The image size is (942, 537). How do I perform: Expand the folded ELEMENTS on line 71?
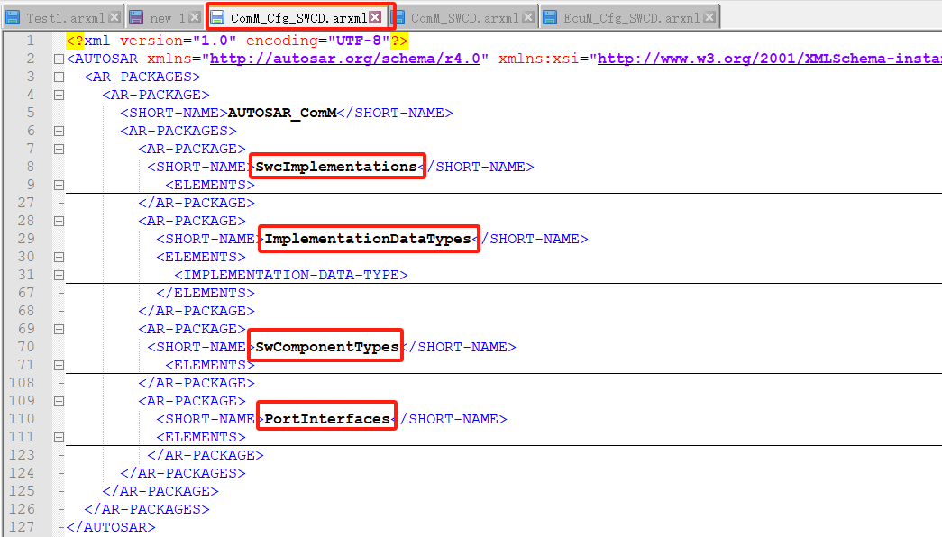(x=59, y=365)
